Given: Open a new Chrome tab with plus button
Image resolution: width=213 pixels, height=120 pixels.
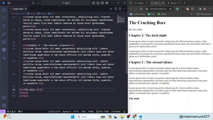Looking at the screenshot, I should click(x=184, y=3).
